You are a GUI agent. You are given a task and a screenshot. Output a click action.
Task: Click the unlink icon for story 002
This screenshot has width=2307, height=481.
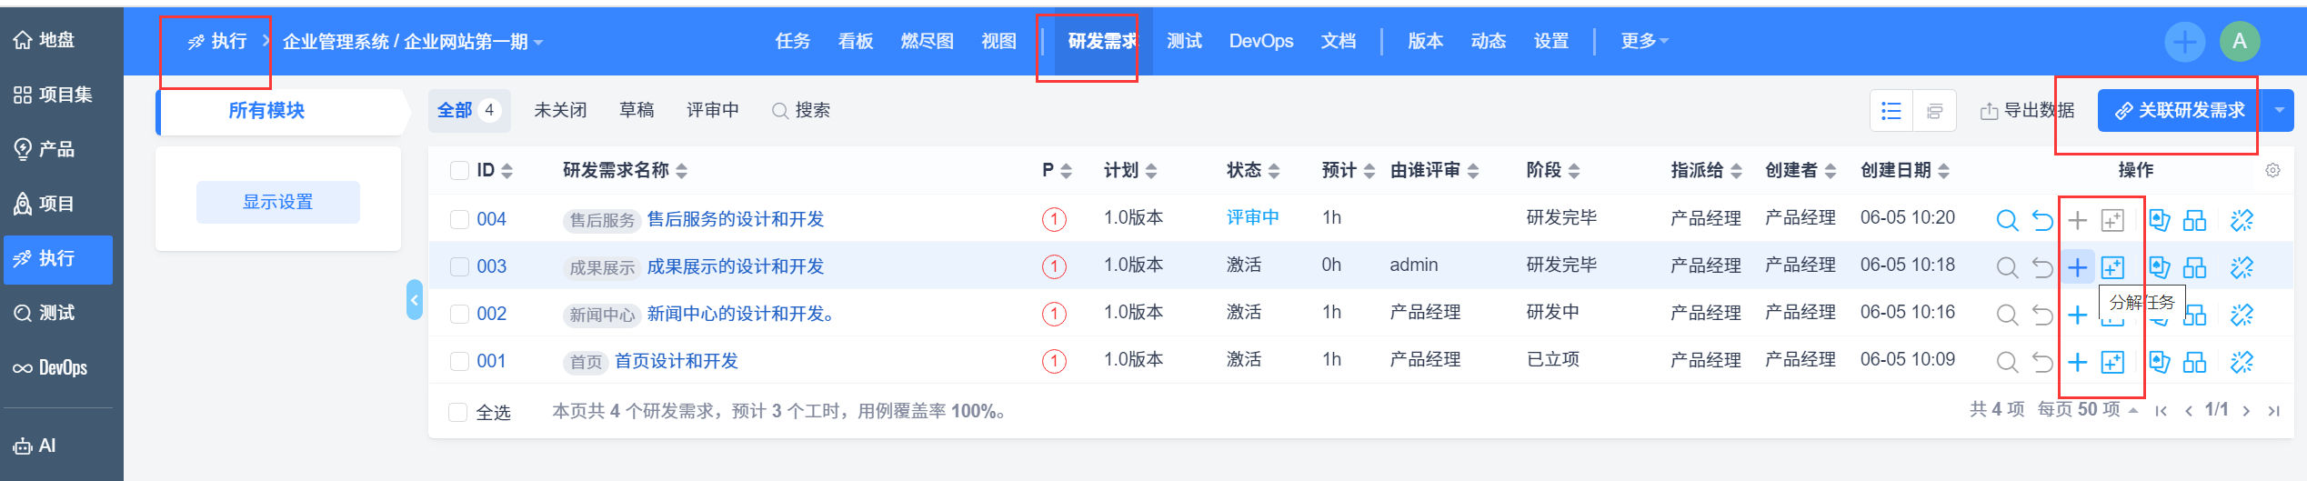tap(2242, 315)
